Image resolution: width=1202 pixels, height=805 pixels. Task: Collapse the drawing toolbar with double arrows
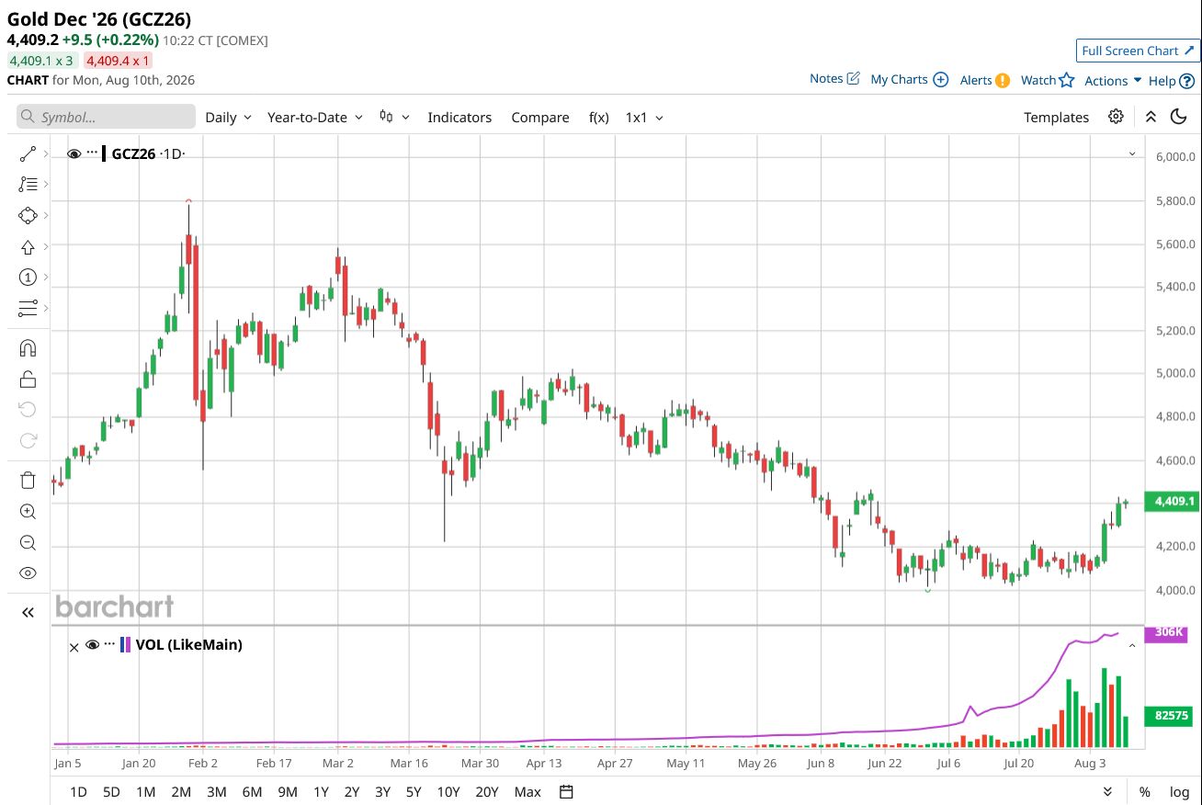pos(28,613)
